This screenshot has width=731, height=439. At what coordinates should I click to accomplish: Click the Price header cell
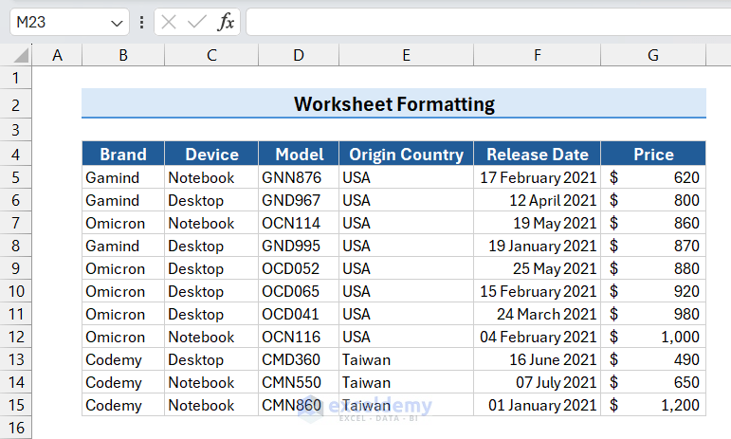point(653,154)
